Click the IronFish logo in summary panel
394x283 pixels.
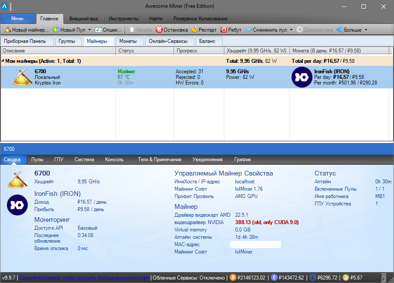[17, 205]
